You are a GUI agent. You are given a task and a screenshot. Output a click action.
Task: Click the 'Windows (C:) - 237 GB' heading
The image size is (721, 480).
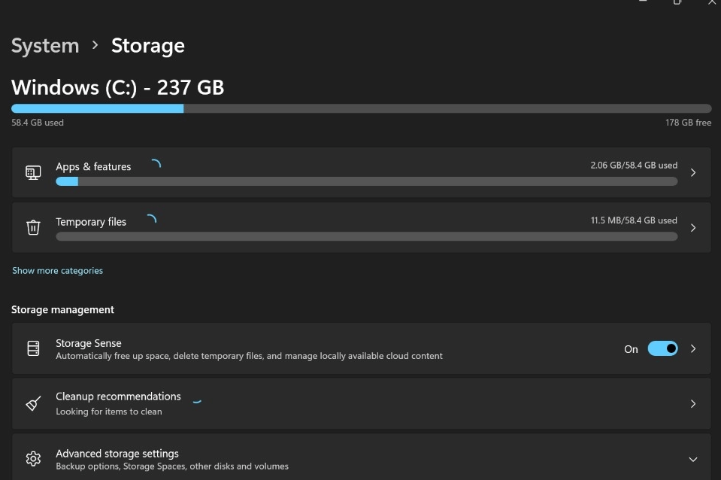point(118,87)
